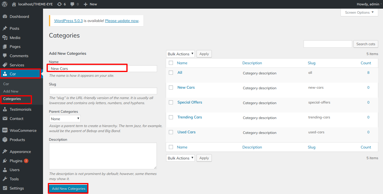Click into the Slug text field
The width and height of the screenshot is (383, 194).
[x=103, y=91]
